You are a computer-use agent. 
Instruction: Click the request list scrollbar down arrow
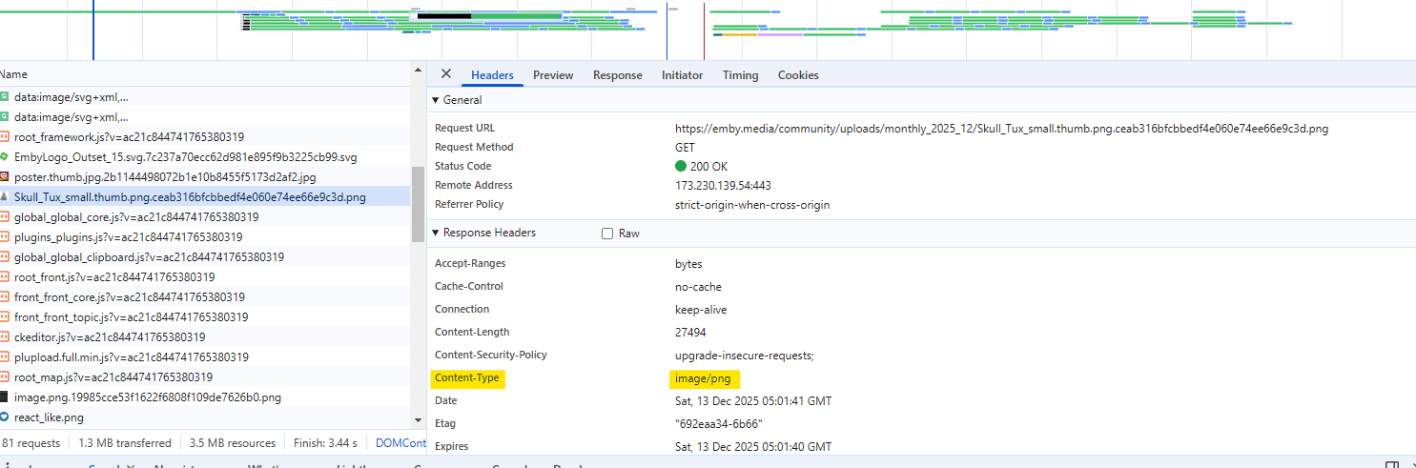[x=418, y=419]
